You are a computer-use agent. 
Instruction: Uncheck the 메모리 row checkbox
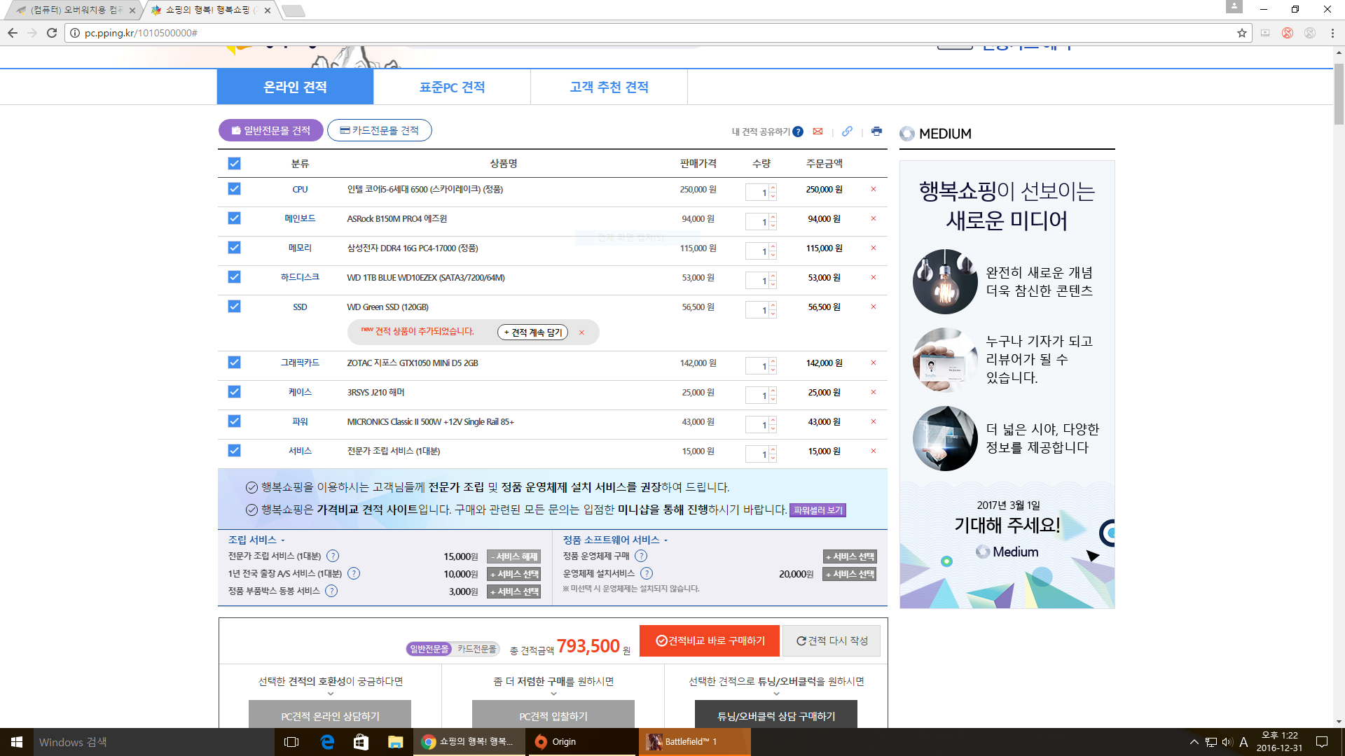pyautogui.click(x=234, y=248)
